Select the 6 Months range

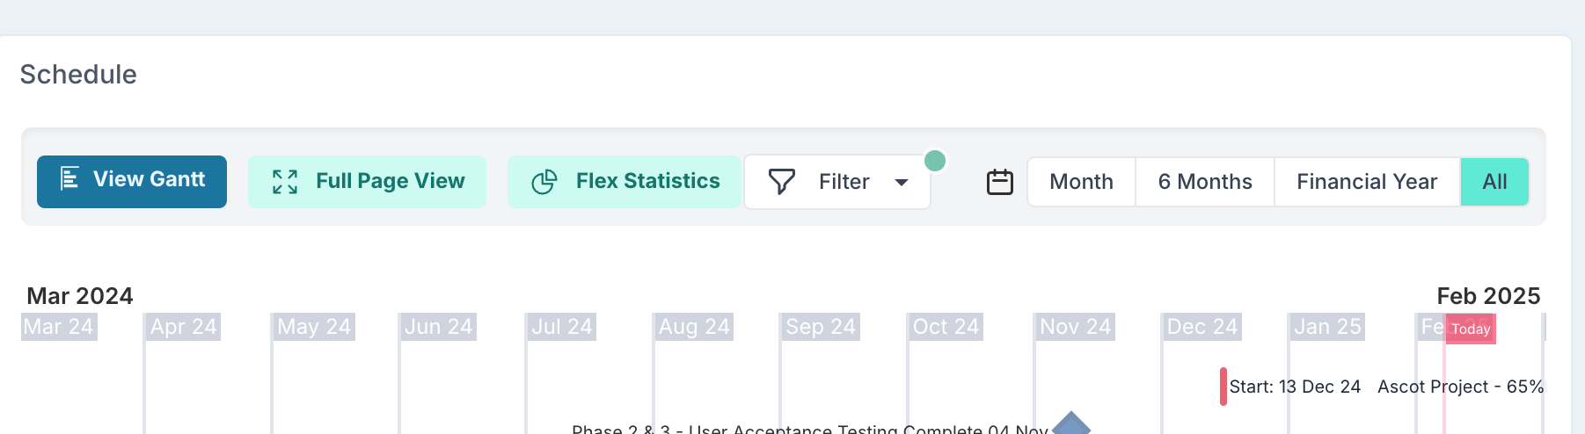point(1205,182)
